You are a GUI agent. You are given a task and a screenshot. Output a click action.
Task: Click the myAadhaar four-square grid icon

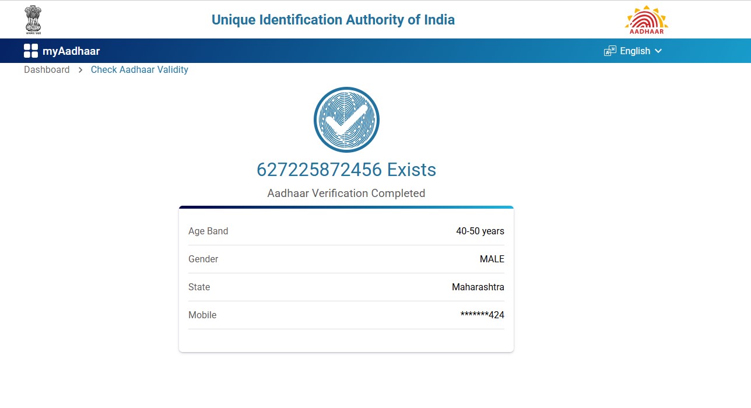(x=31, y=51)
